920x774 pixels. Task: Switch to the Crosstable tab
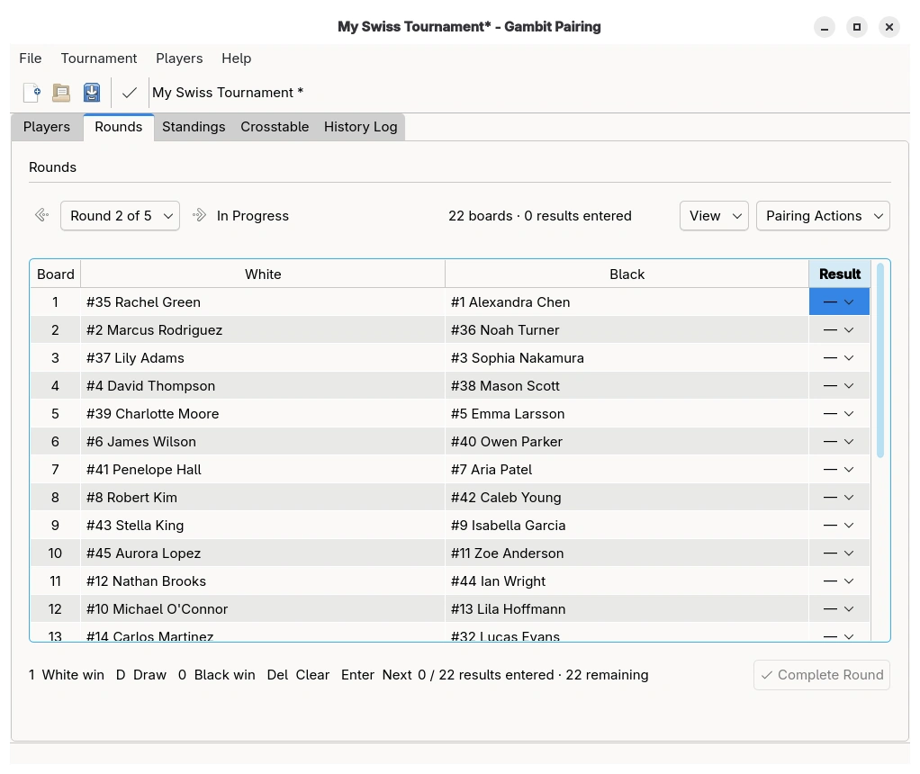tap(275, 127)
